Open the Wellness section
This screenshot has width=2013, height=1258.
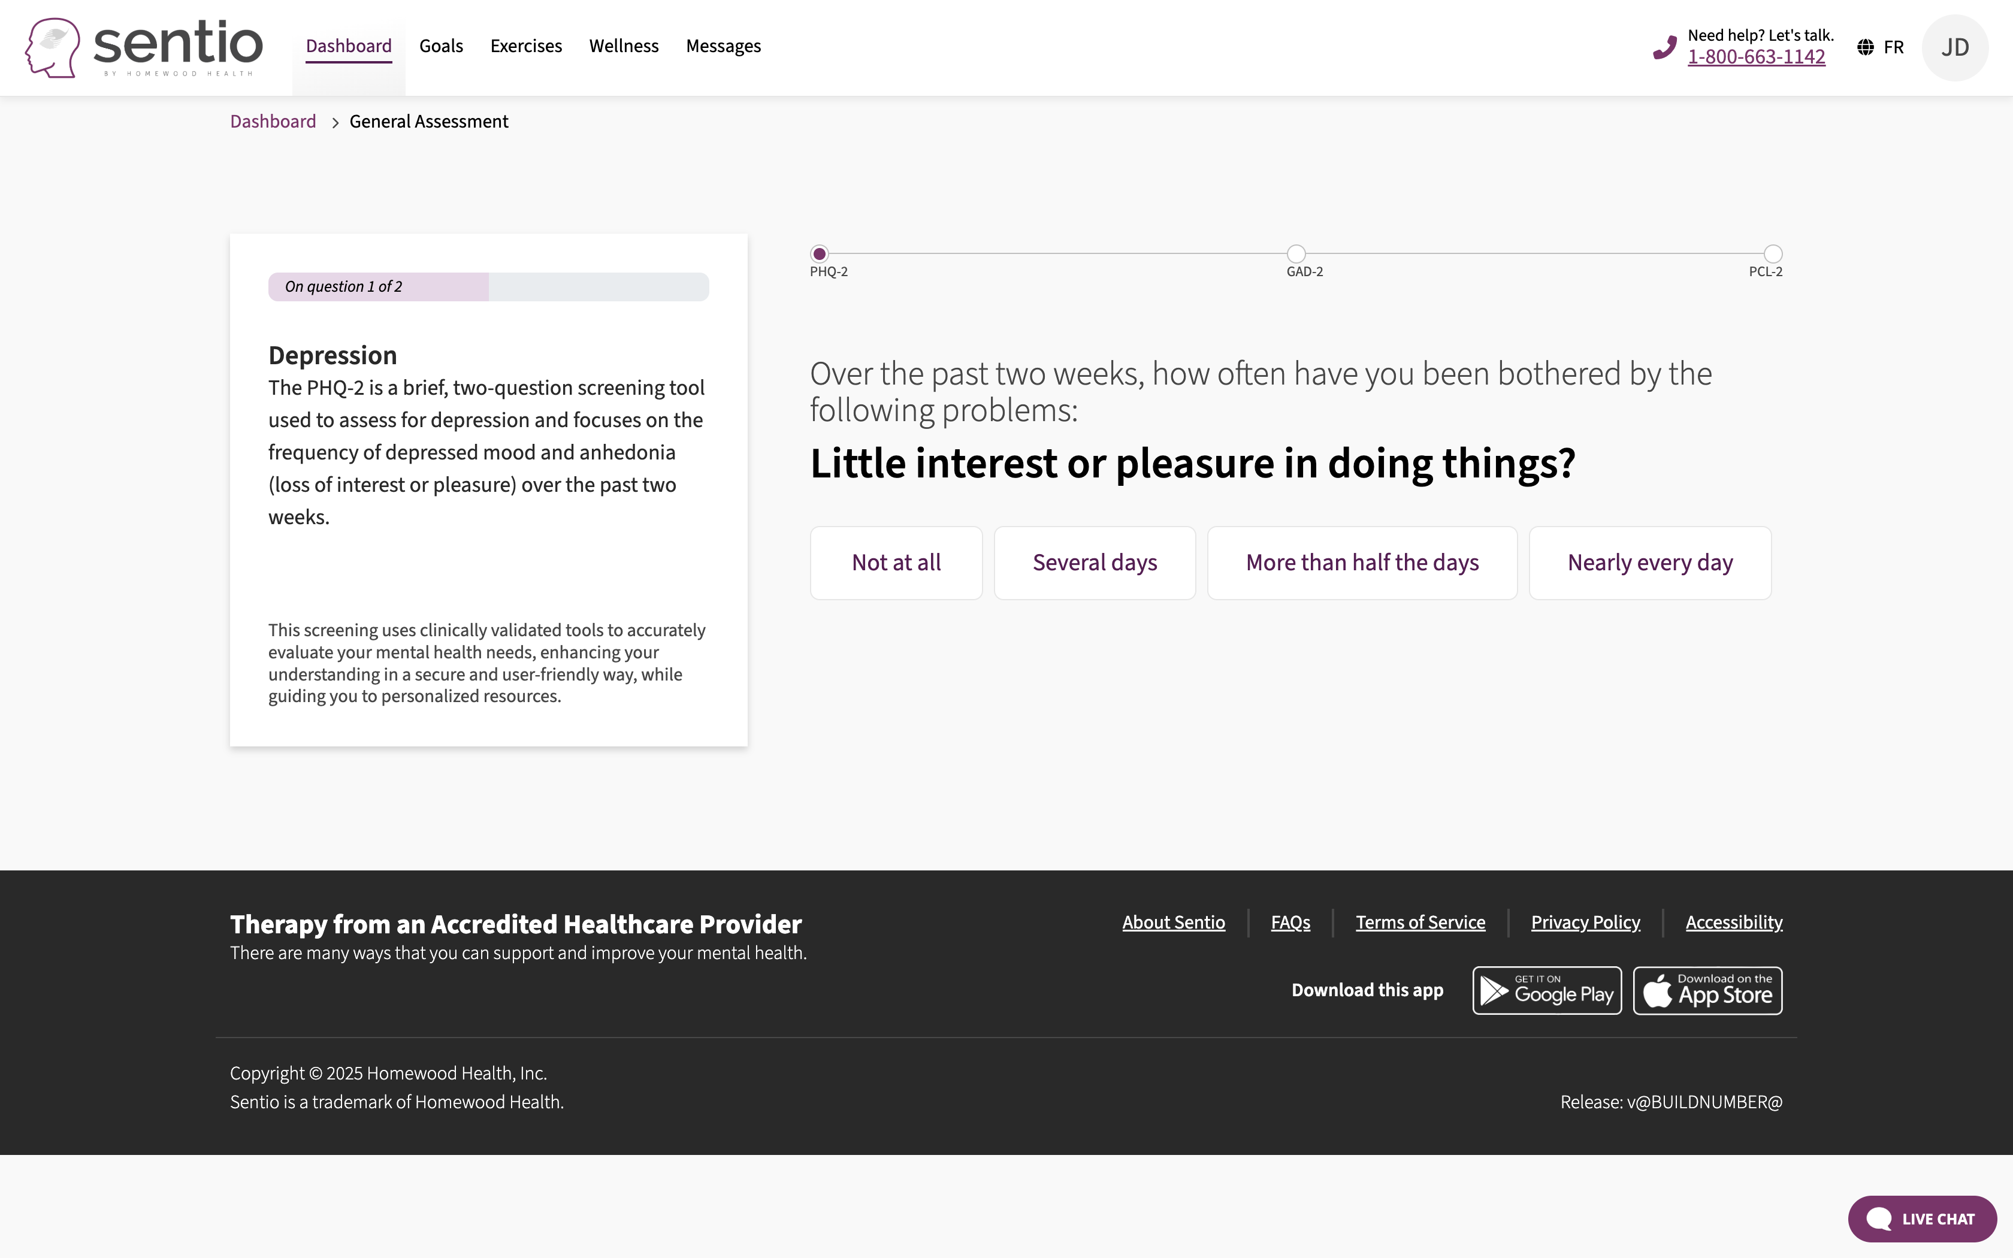click(623, 46)
